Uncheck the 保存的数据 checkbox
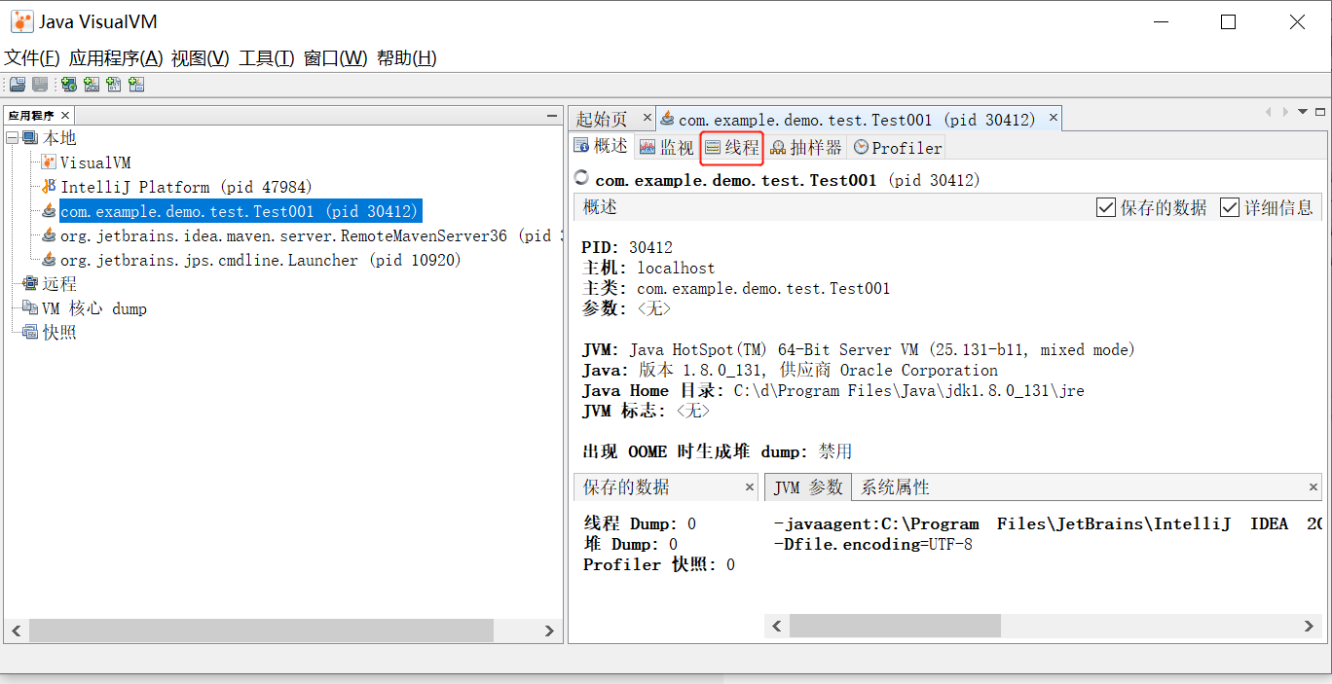Image resolution: width=1332 pixels, height=684 pixels. pos(1105,207)
